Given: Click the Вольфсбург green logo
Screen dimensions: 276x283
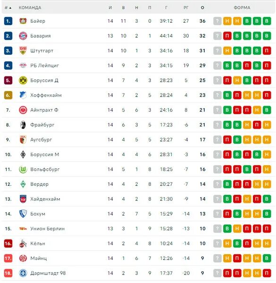Looking at the screenshot, I should [23, 169].
